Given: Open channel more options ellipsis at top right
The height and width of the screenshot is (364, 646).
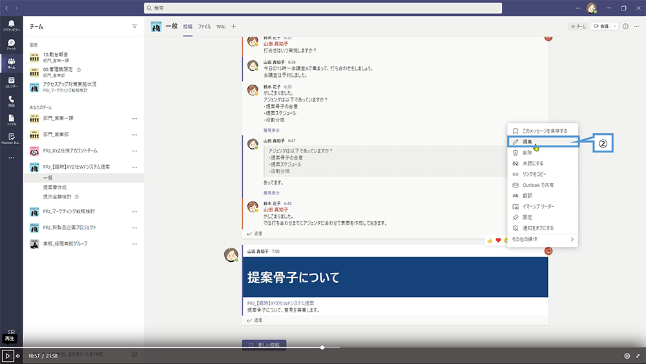Looking at the screenshot, I should click(x=636, y=27).
